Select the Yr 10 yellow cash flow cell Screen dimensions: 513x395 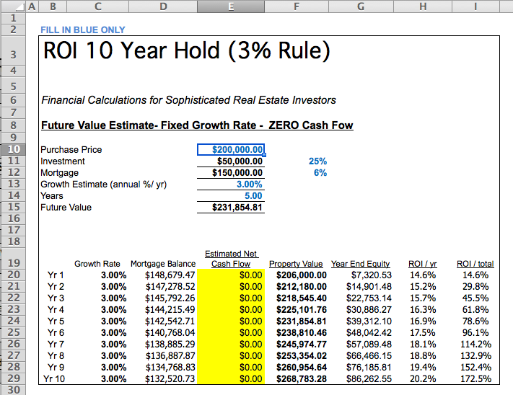tap(231, 379)
